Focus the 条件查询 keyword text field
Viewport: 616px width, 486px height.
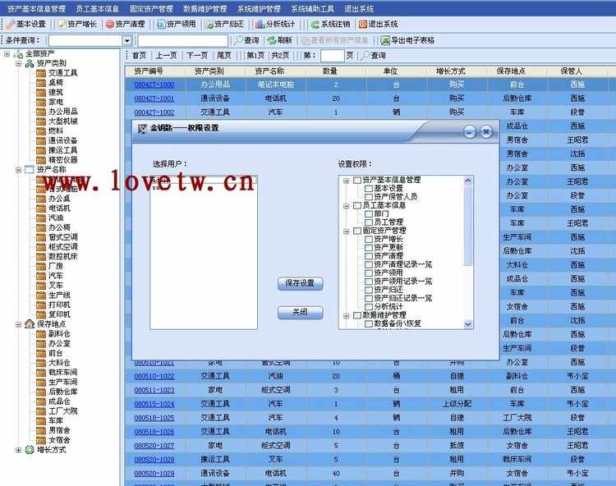coord(182,41)
